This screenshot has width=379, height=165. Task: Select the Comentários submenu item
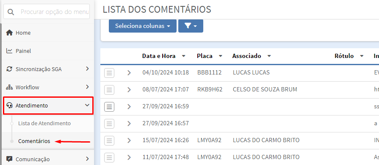click(x=34, y=141)
